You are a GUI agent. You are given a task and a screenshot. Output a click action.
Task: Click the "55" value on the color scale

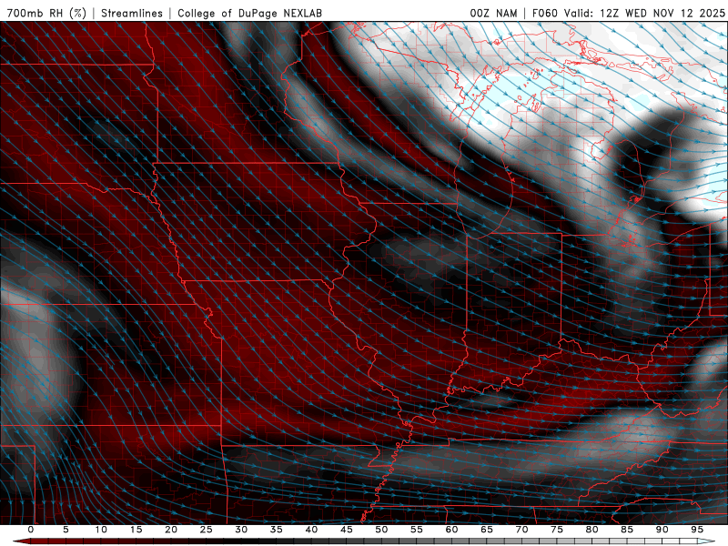pos(417,530)
